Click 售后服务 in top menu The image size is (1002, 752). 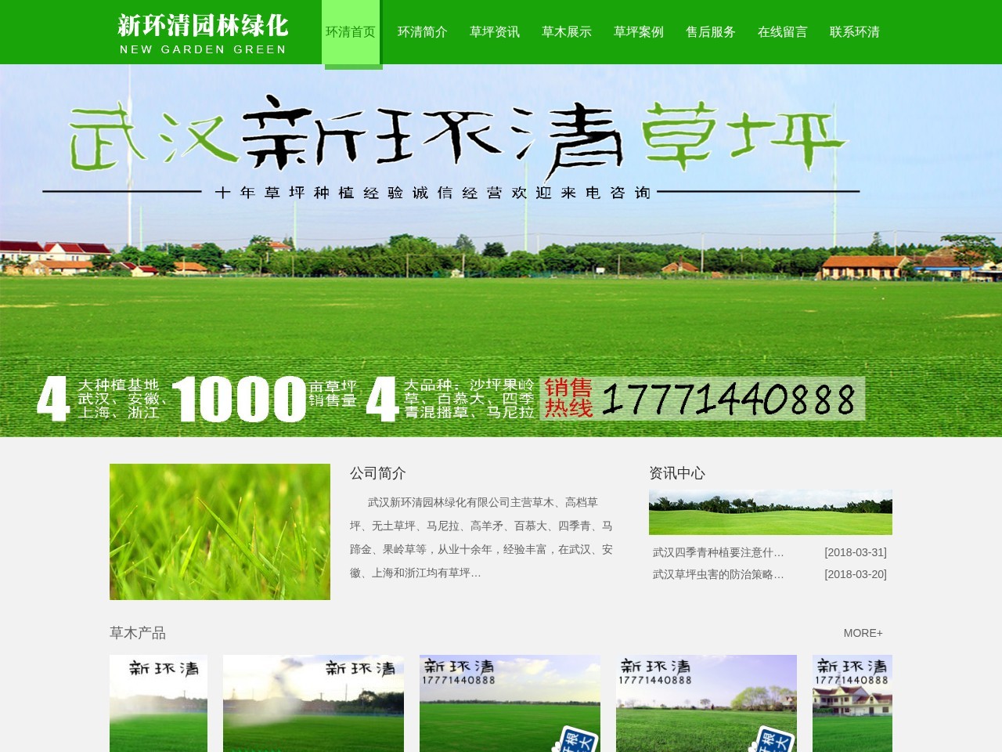tap(711, 32)
